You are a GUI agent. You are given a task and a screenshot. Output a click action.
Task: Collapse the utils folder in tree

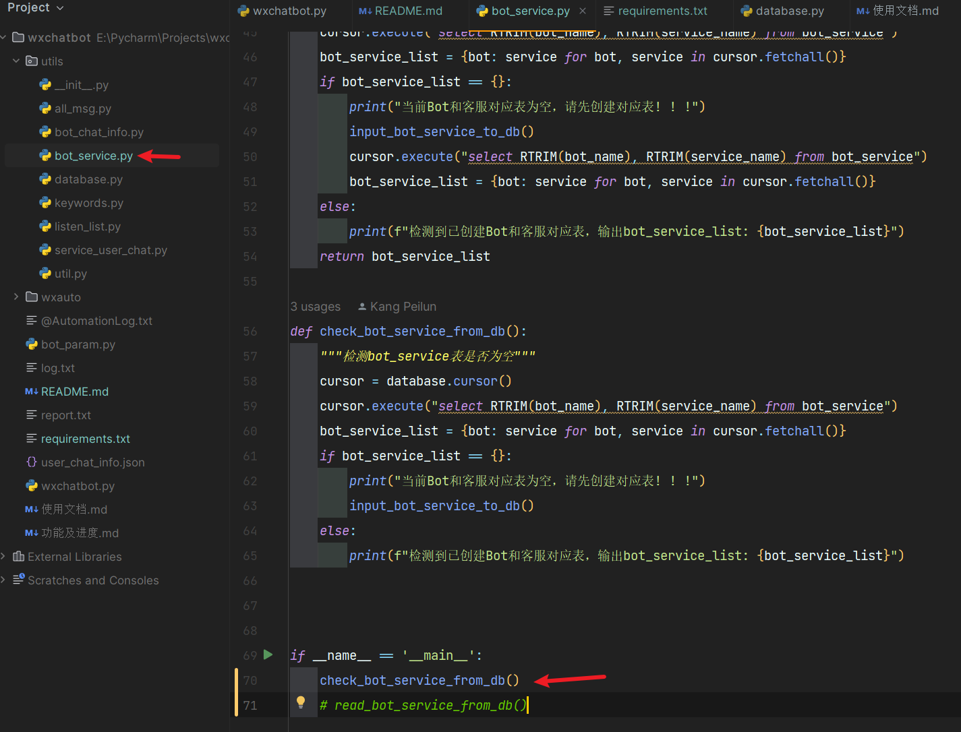point(16,61)
